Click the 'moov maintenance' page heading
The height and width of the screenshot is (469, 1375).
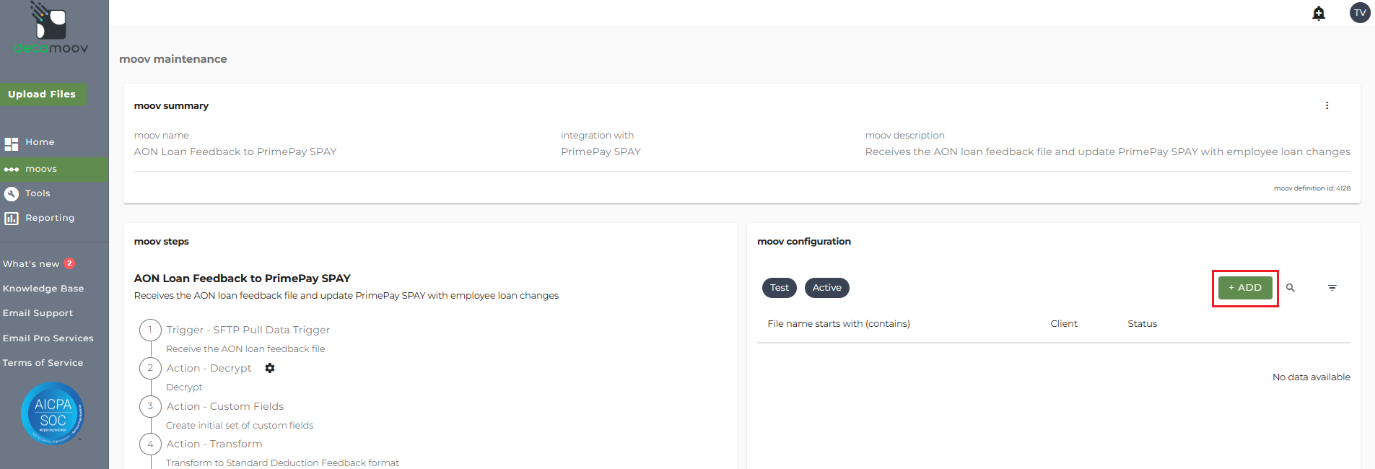point(173,59)
